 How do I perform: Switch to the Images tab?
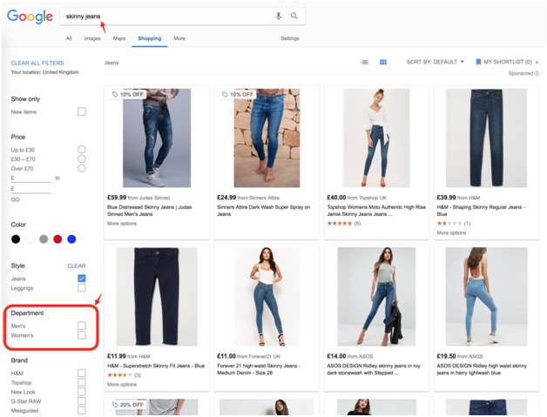tap(92, 38)
